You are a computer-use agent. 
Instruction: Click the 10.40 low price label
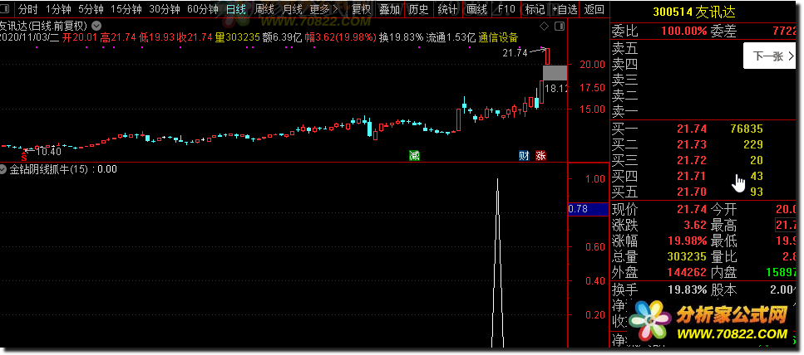coord(48,152)
